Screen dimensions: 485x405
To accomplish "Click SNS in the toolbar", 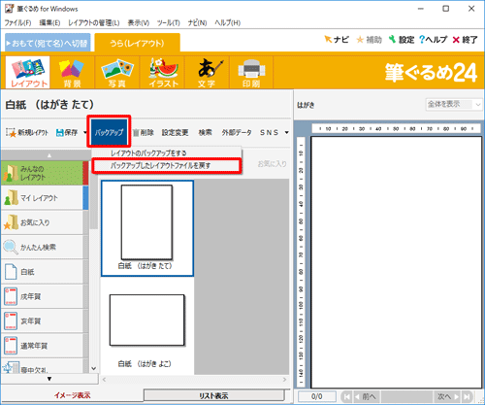I will click(269, 132).
